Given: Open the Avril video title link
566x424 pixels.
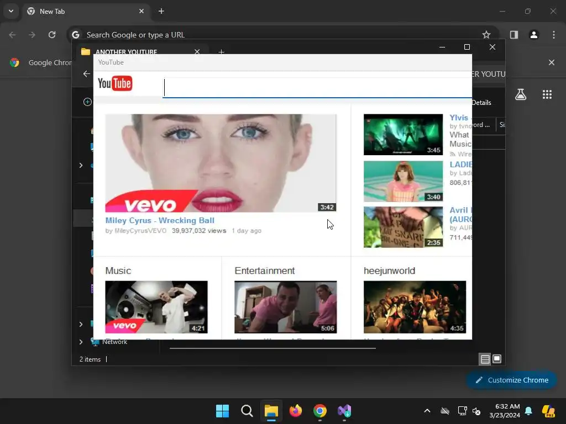Looking at the screenshot, I should (460, 215).
